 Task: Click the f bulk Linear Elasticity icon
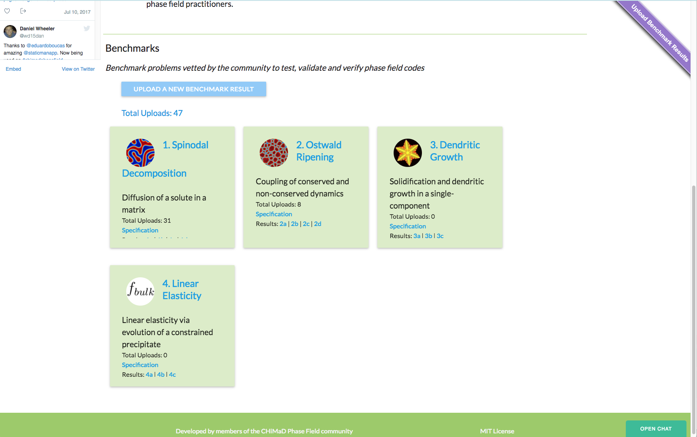tap(140, 291)
